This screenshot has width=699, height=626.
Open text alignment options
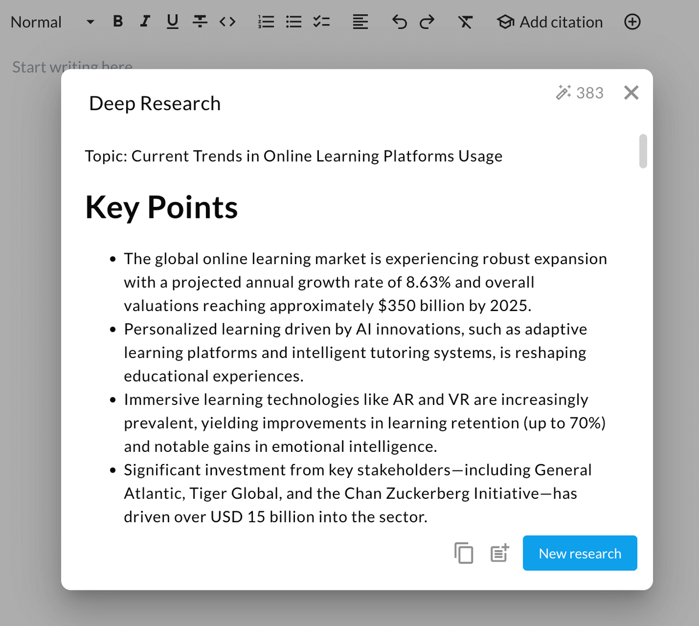coord(360,22)
